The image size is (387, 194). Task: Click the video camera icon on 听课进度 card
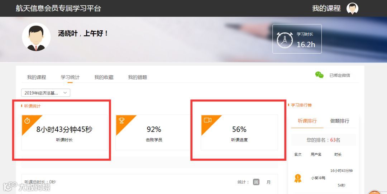207,120
